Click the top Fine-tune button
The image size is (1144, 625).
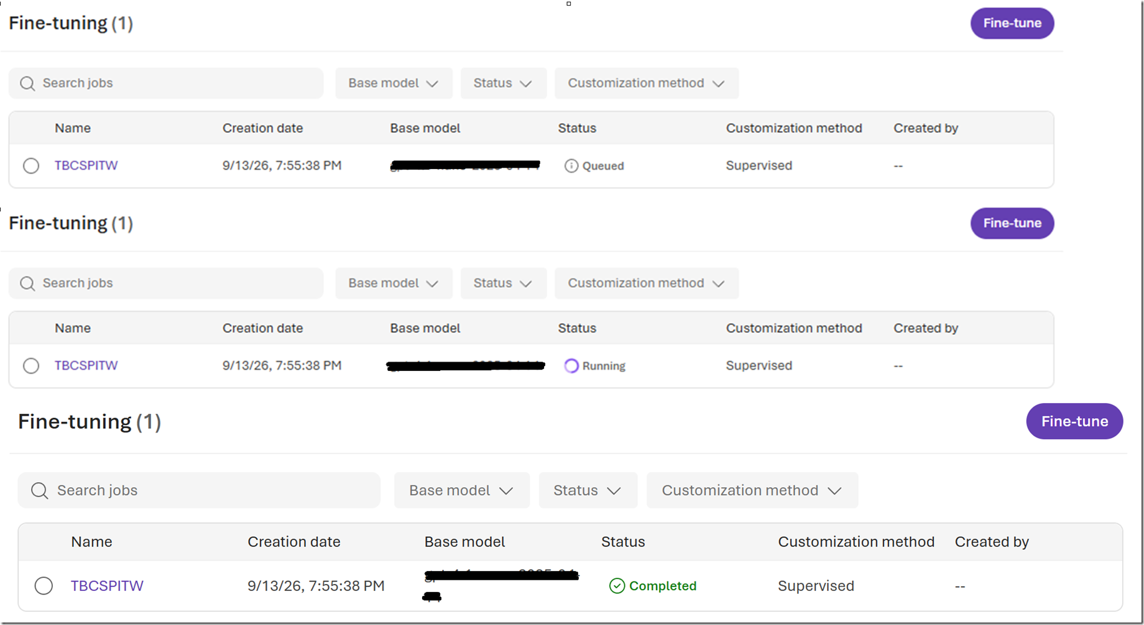(x=1012, y=24)
